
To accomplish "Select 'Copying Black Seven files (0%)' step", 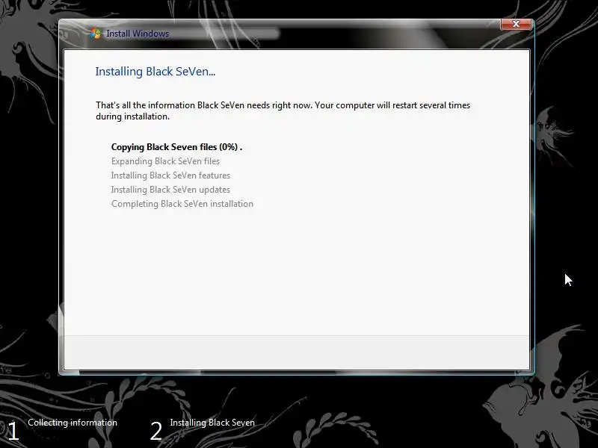I will (x=176, y=147).
